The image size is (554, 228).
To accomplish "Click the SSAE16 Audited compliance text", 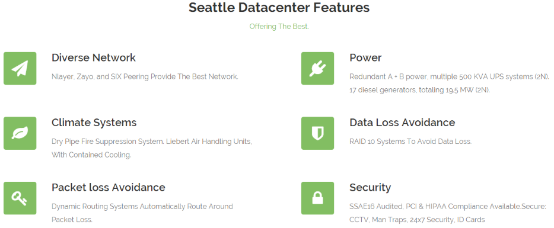I will coord(448,213).
